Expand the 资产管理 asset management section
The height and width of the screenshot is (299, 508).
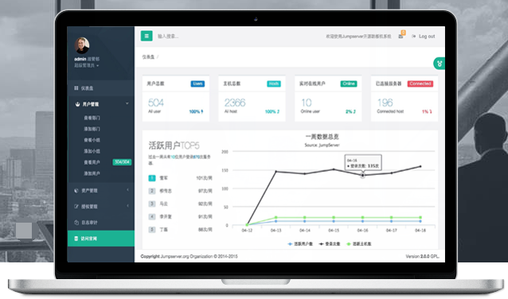pyautogui.click(x=100, y=191)
